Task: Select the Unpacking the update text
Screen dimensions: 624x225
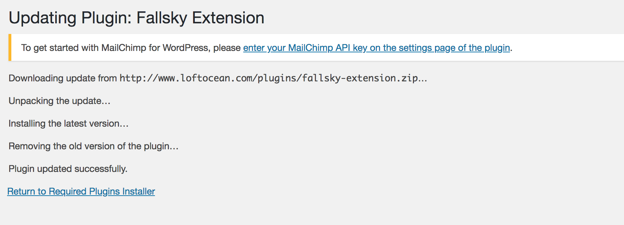Action: [x=59, y=101]
